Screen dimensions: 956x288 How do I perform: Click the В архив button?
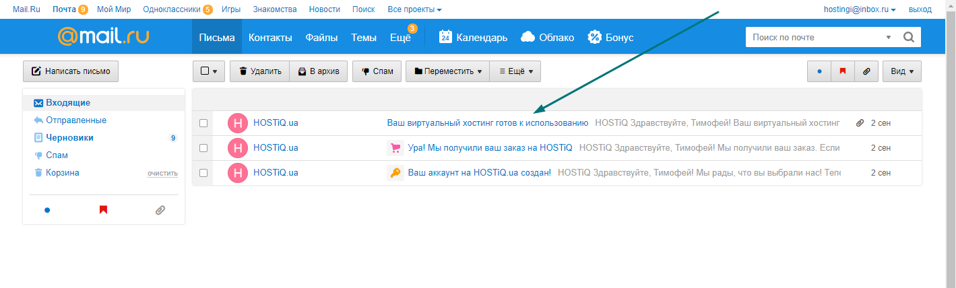pyautogui.click(x=319, y=71)
